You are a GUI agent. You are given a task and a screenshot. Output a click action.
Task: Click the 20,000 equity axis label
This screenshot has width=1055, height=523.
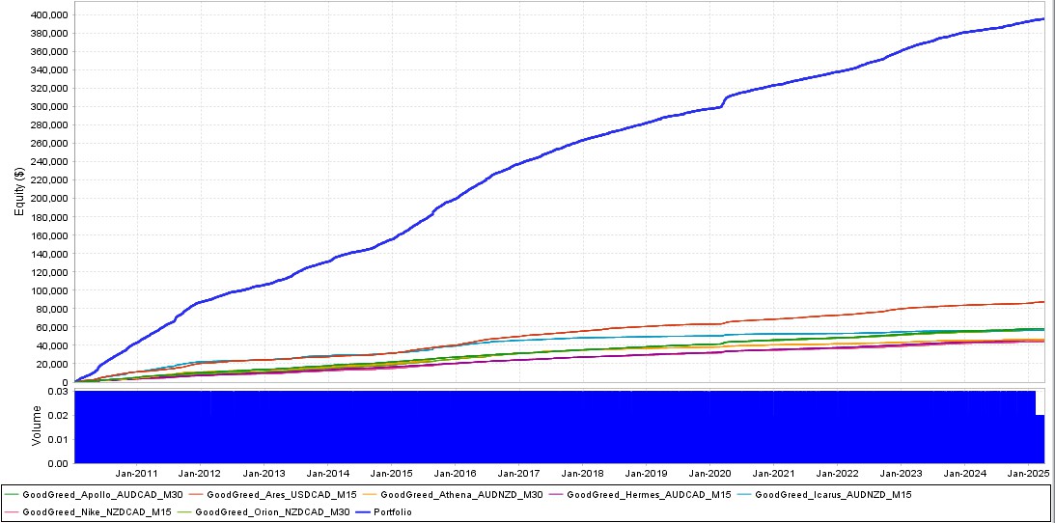[x=52, y=364]
